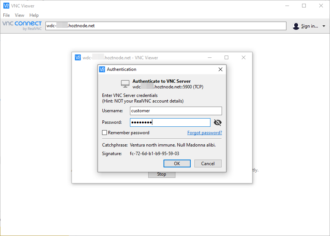Enable the Remember password checkbox
330x236 pixels.
tap(104, 132)
